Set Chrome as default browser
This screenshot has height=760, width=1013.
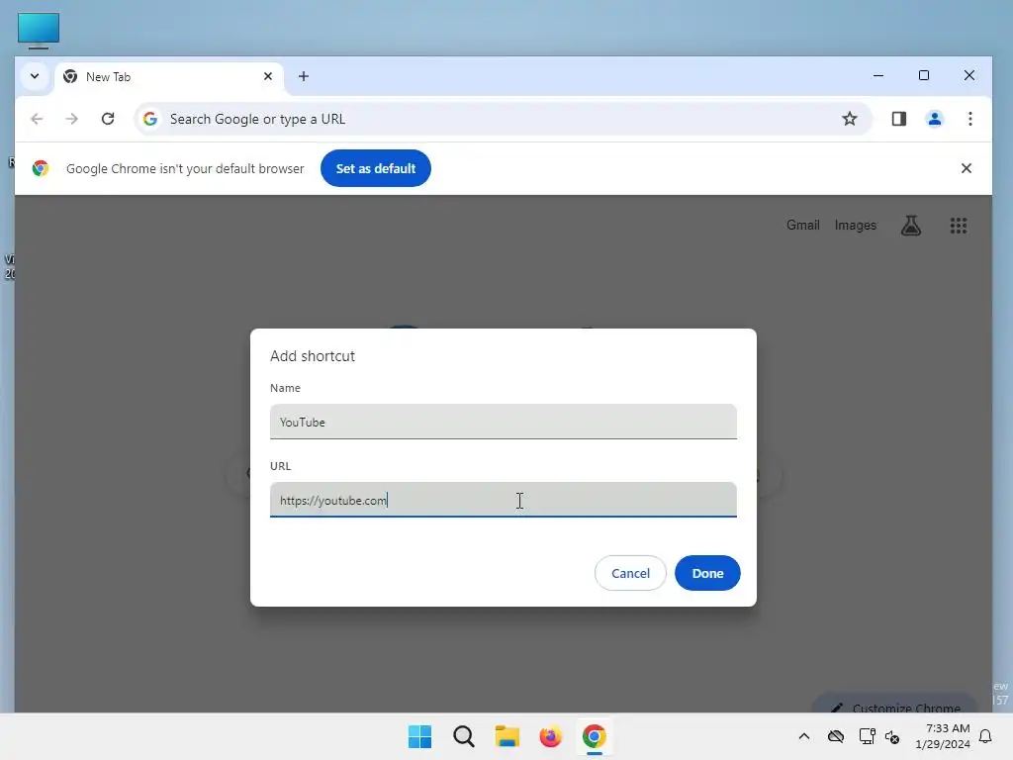click(375, 168)
